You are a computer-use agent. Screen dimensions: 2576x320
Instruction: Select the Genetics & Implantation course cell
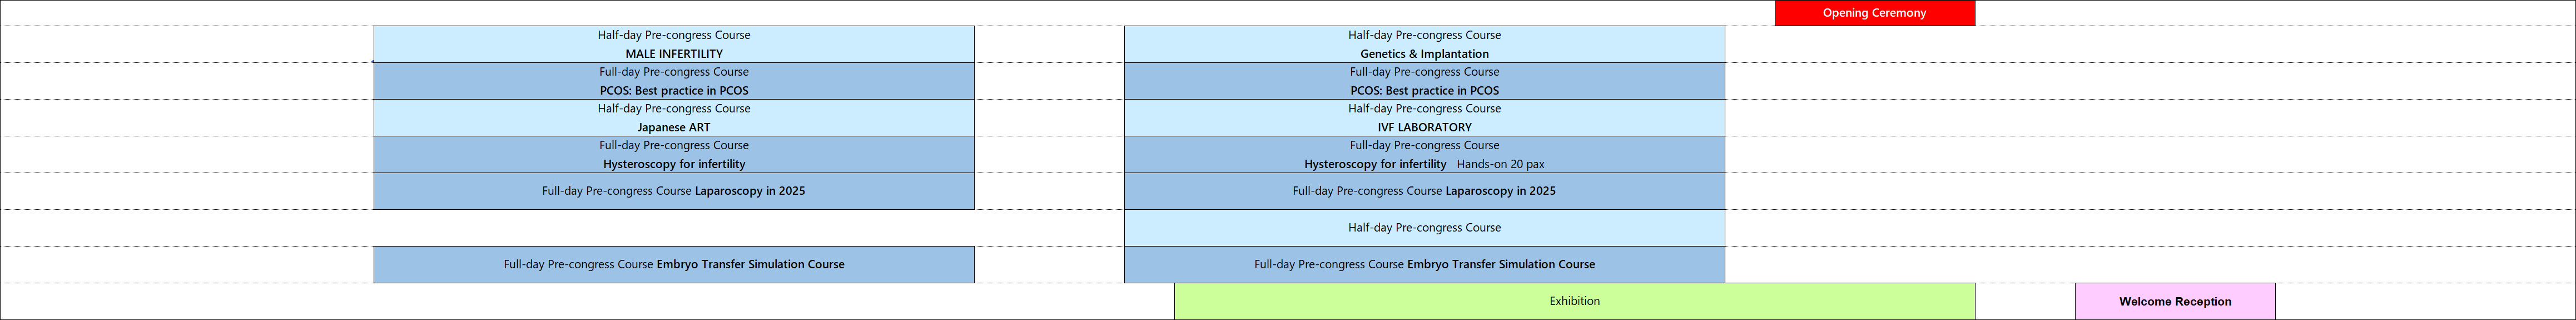[1424, 44]
